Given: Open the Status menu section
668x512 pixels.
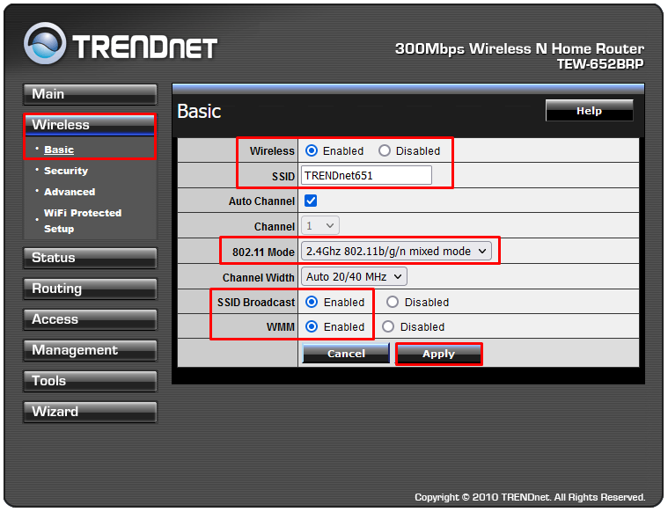Looking at the screenshot, I should pyautogui.click(x=90, y=258).
